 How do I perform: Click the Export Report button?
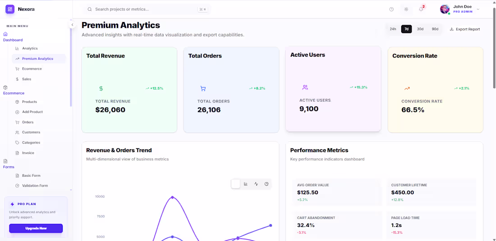click(465, 29)
